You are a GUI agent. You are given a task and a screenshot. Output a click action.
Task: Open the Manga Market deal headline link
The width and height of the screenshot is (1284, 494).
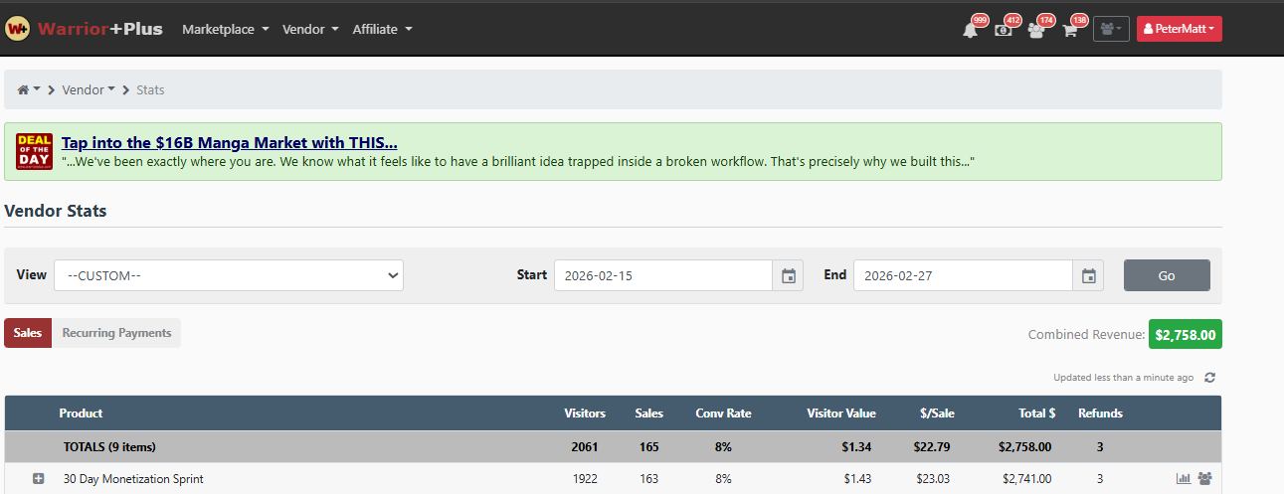(x=230, y=142)
